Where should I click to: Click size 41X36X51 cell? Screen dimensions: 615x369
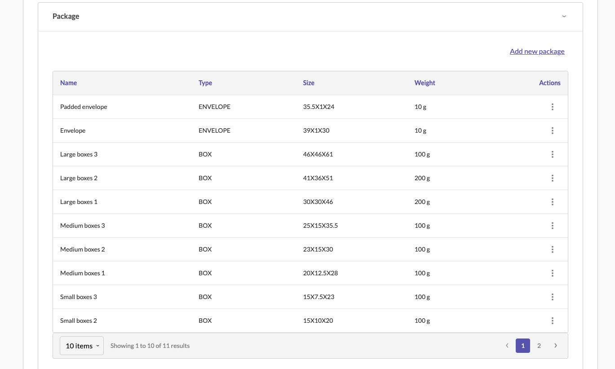pos(318,178)
